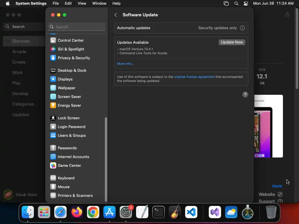The height and width of the screenshot is (224, 299).
Task: Select Work in App Store sidebar
Action: pos(17,73)
